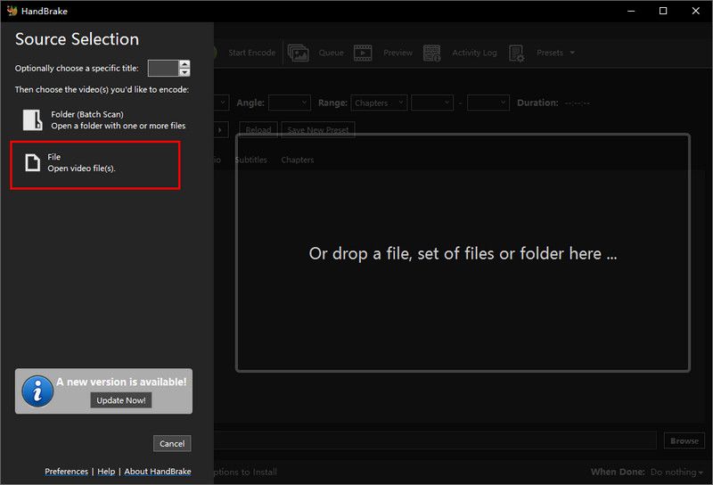Screen dimensions: 713x485
Task: Click the File open video icon
Action: pyautogui.click(x=32, y=162)
